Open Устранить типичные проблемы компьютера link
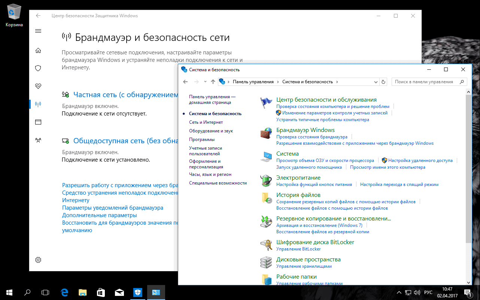 click(x=323, y=120)
